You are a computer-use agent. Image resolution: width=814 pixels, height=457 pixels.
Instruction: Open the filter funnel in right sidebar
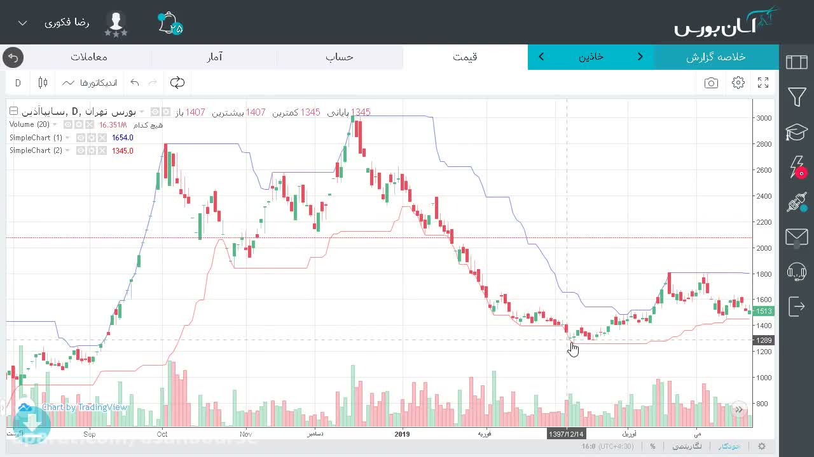coord(797,97)
